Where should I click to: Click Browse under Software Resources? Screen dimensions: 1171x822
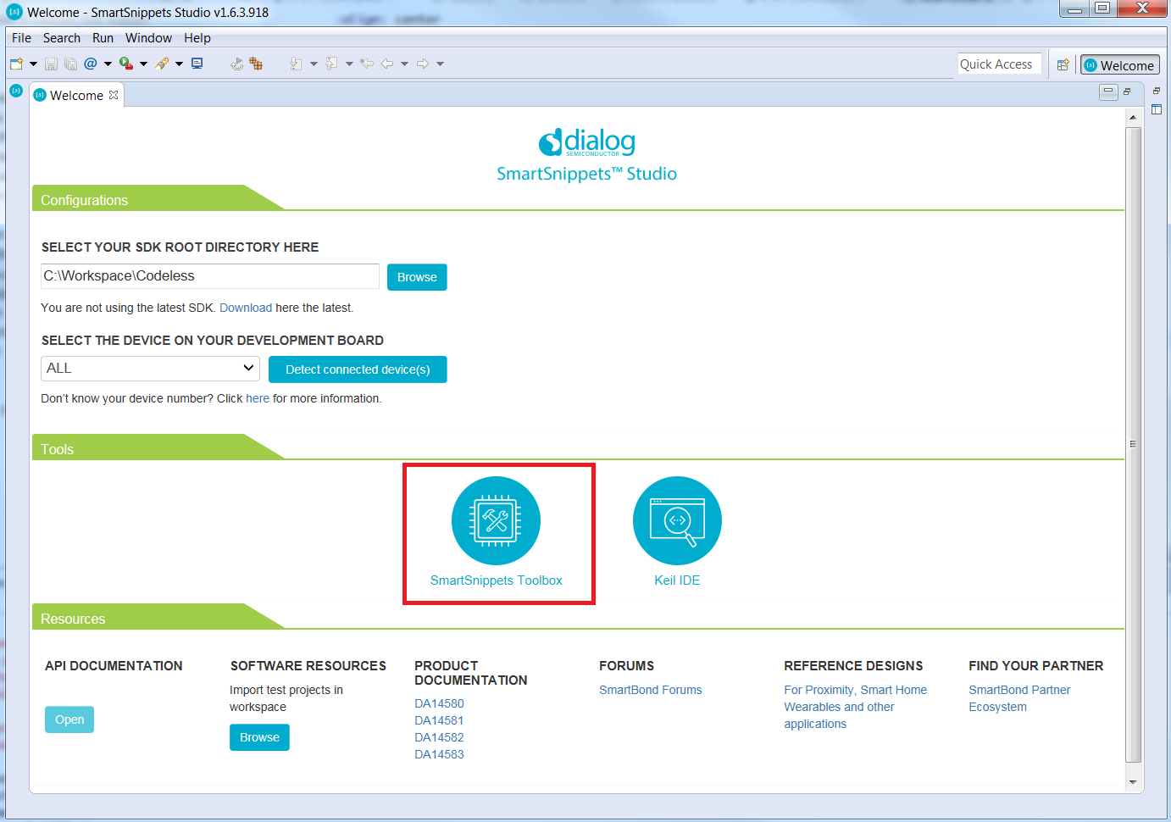point(259,737)
